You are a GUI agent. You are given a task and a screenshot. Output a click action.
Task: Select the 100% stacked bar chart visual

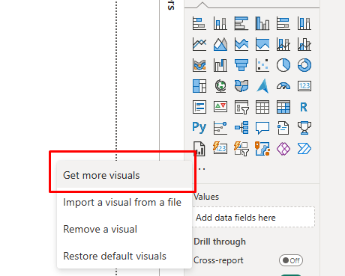(283, 23)
